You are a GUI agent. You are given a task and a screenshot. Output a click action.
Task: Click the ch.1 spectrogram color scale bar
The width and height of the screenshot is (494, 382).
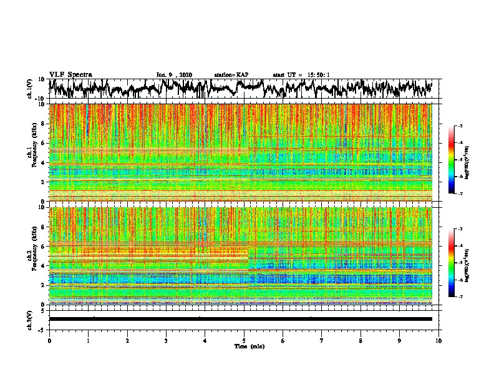[x=451, y=160]
